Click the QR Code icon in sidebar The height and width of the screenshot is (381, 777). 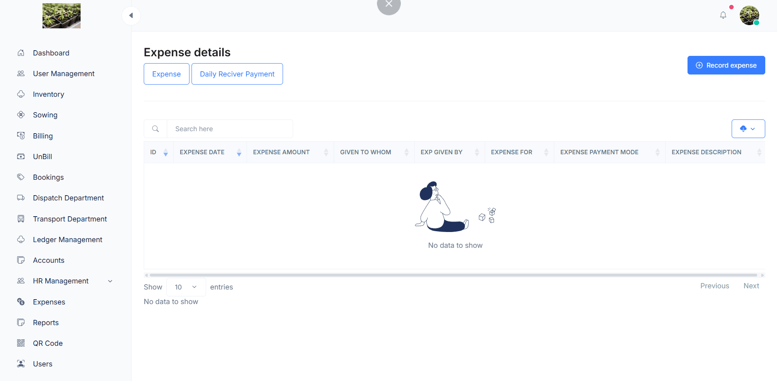pos(21,343)
